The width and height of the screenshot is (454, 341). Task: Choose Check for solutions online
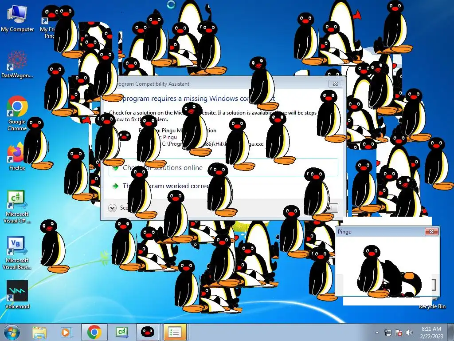click(x=223, y=167)
